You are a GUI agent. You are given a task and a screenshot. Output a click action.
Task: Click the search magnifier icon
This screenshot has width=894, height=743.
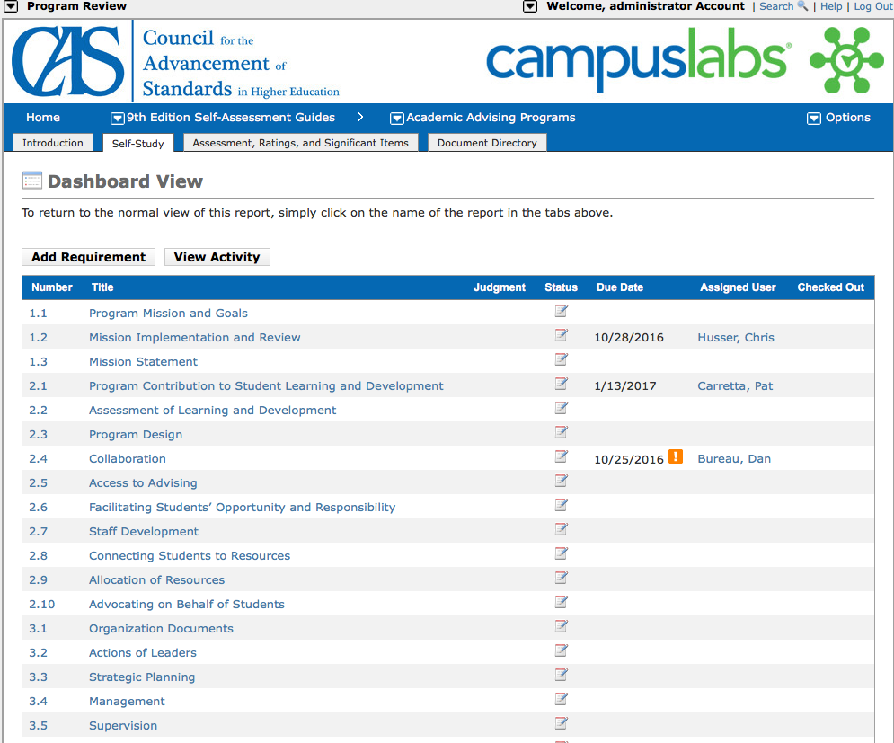[802, 6]
